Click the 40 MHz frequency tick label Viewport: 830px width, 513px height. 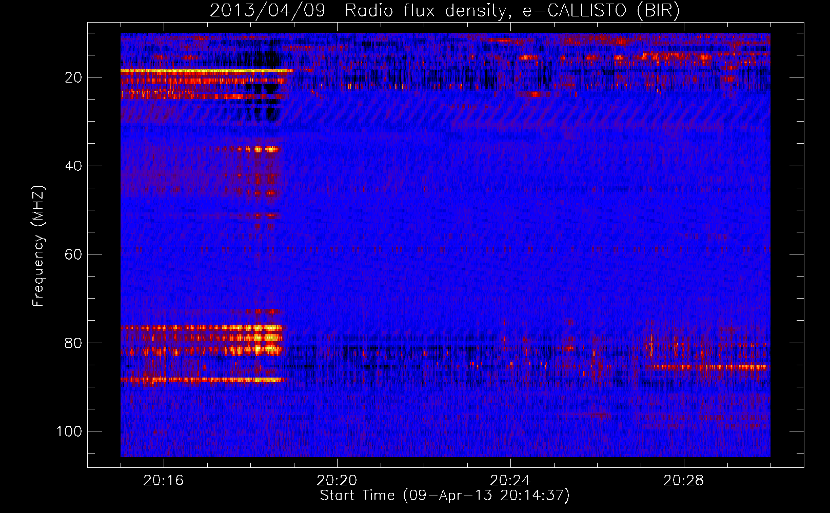(74, 166)
